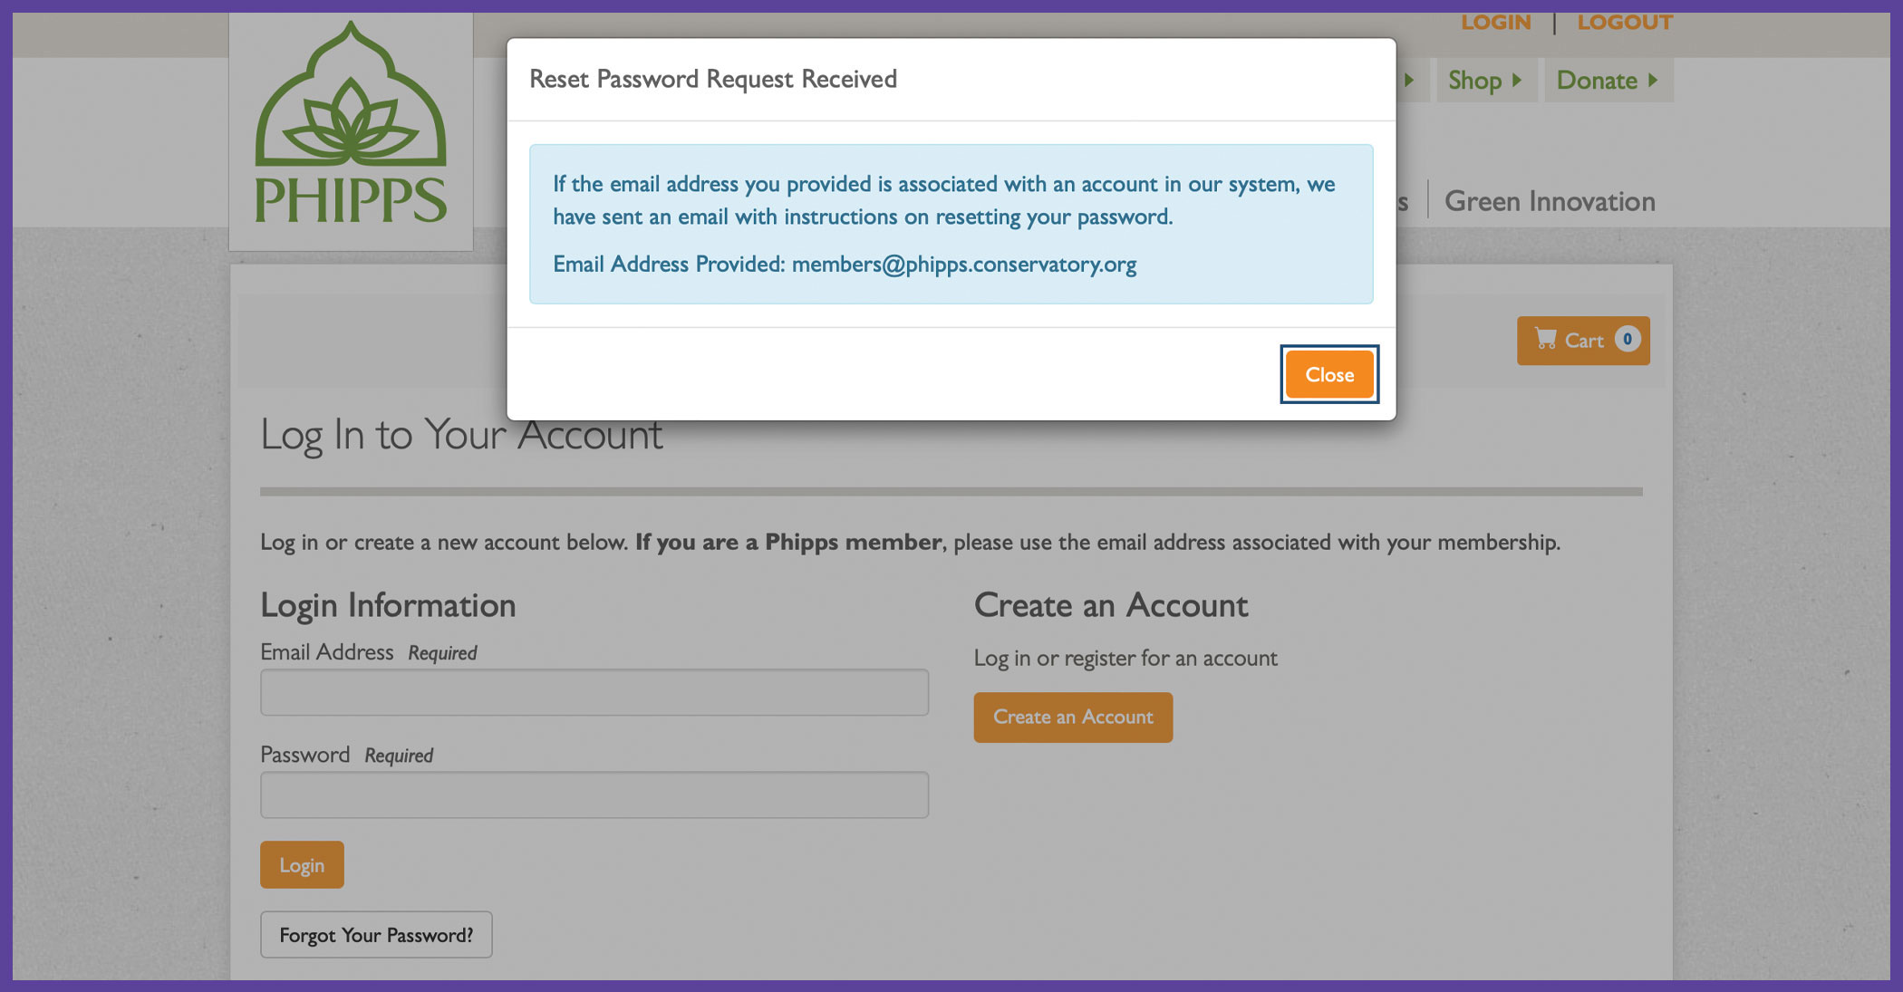
Task: Click the LOGIN link in the header
Action: 1495,22
